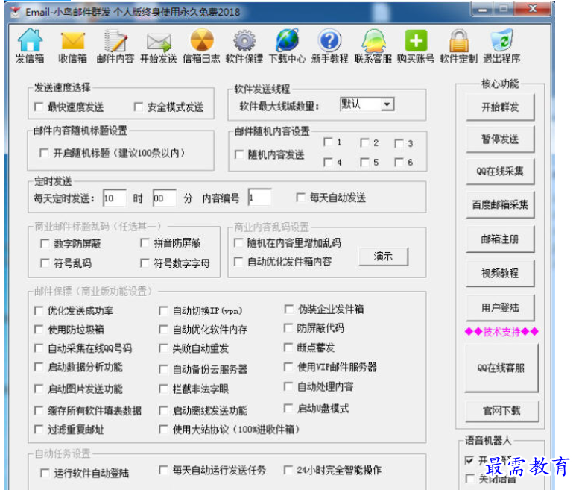Open the 新手教程 question mark icon

point(329,40)
